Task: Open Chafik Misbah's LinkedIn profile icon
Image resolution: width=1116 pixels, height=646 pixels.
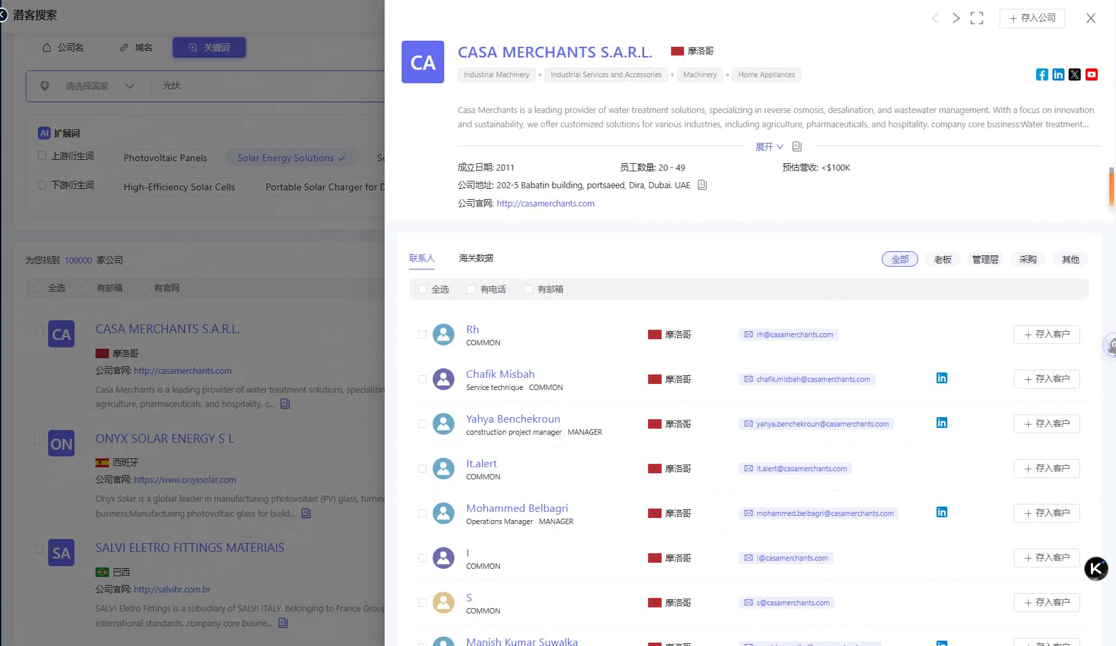Action: pos(941,378)
